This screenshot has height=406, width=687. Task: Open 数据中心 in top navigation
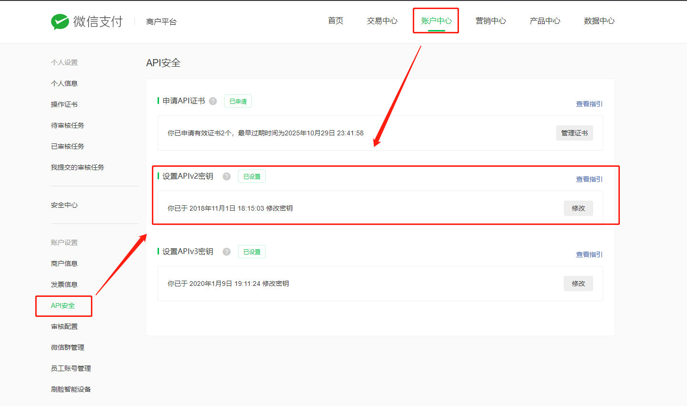599,21
